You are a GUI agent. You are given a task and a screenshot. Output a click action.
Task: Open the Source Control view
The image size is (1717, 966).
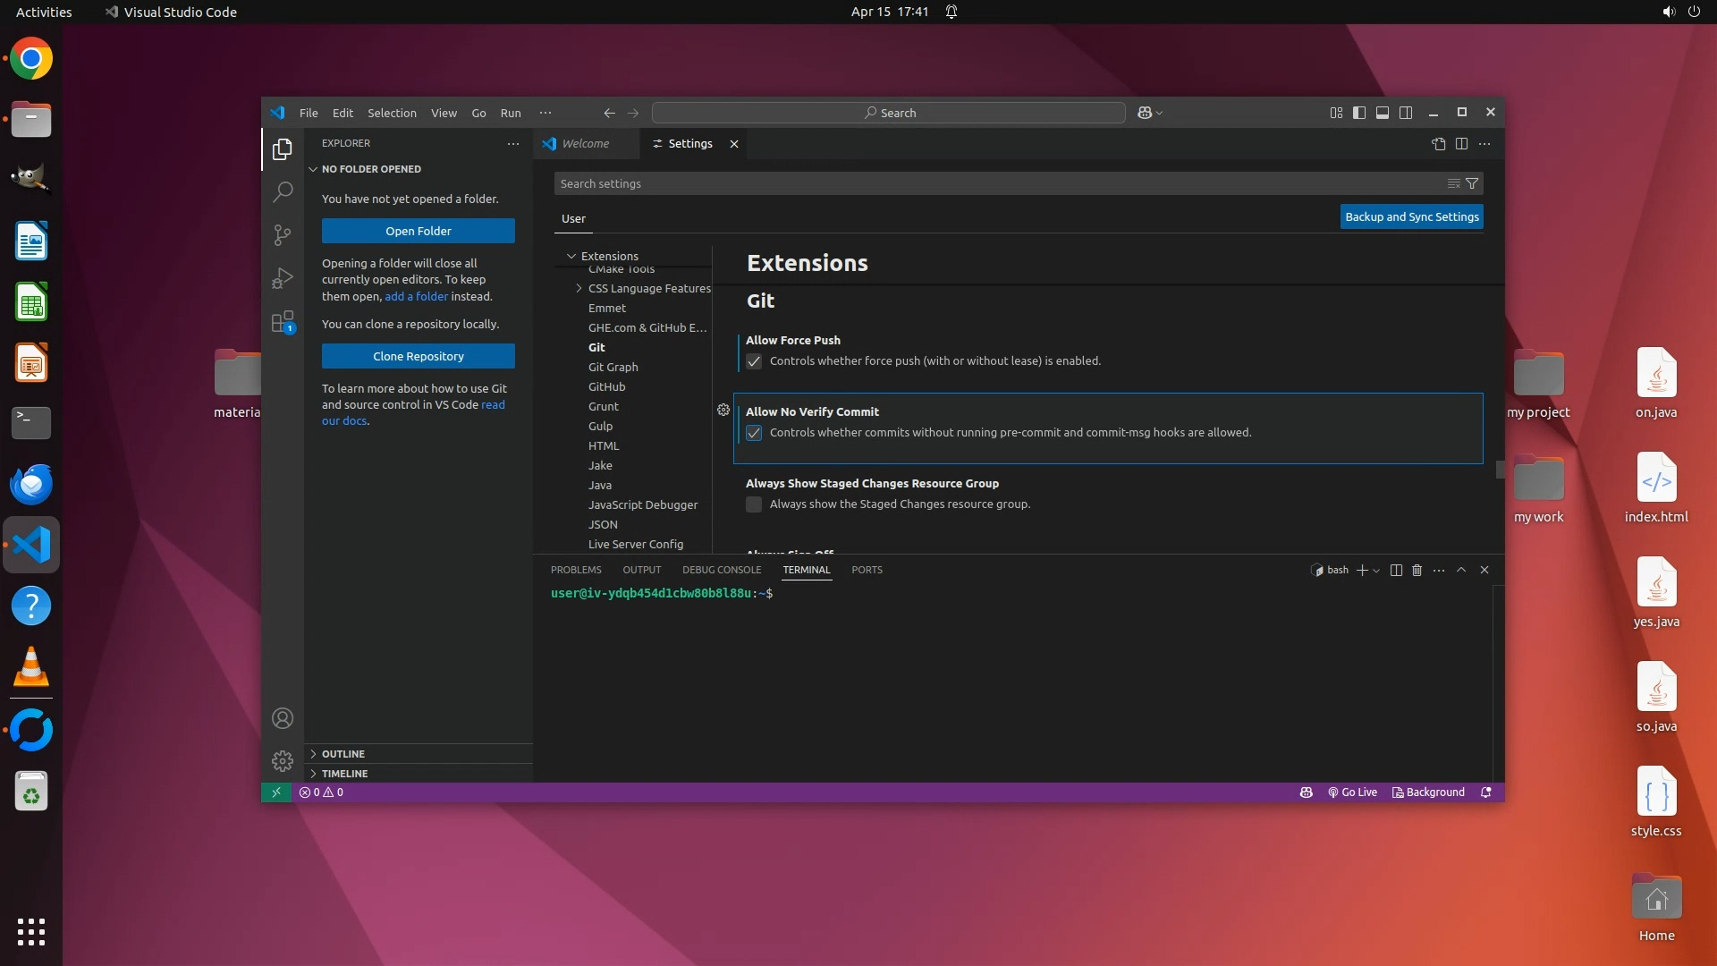282,234
